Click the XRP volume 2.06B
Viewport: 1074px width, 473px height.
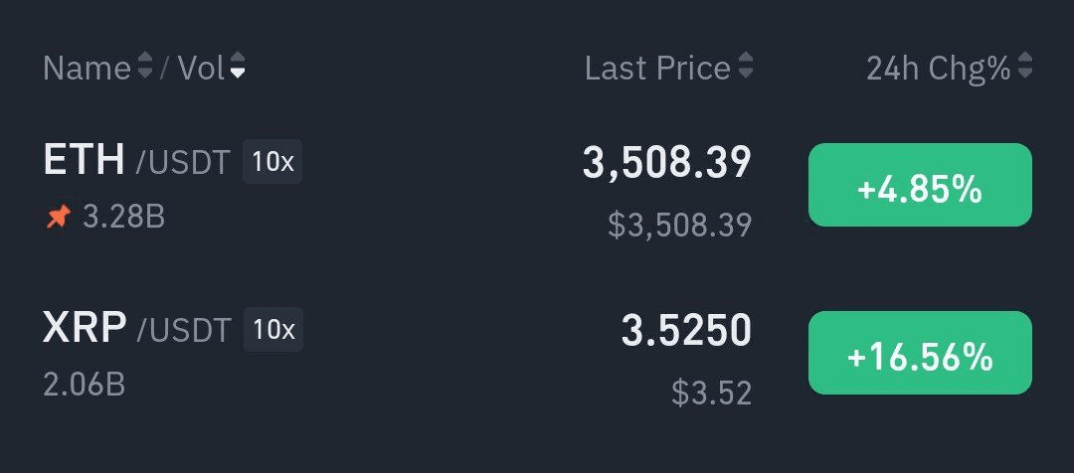tap(85, 385)
